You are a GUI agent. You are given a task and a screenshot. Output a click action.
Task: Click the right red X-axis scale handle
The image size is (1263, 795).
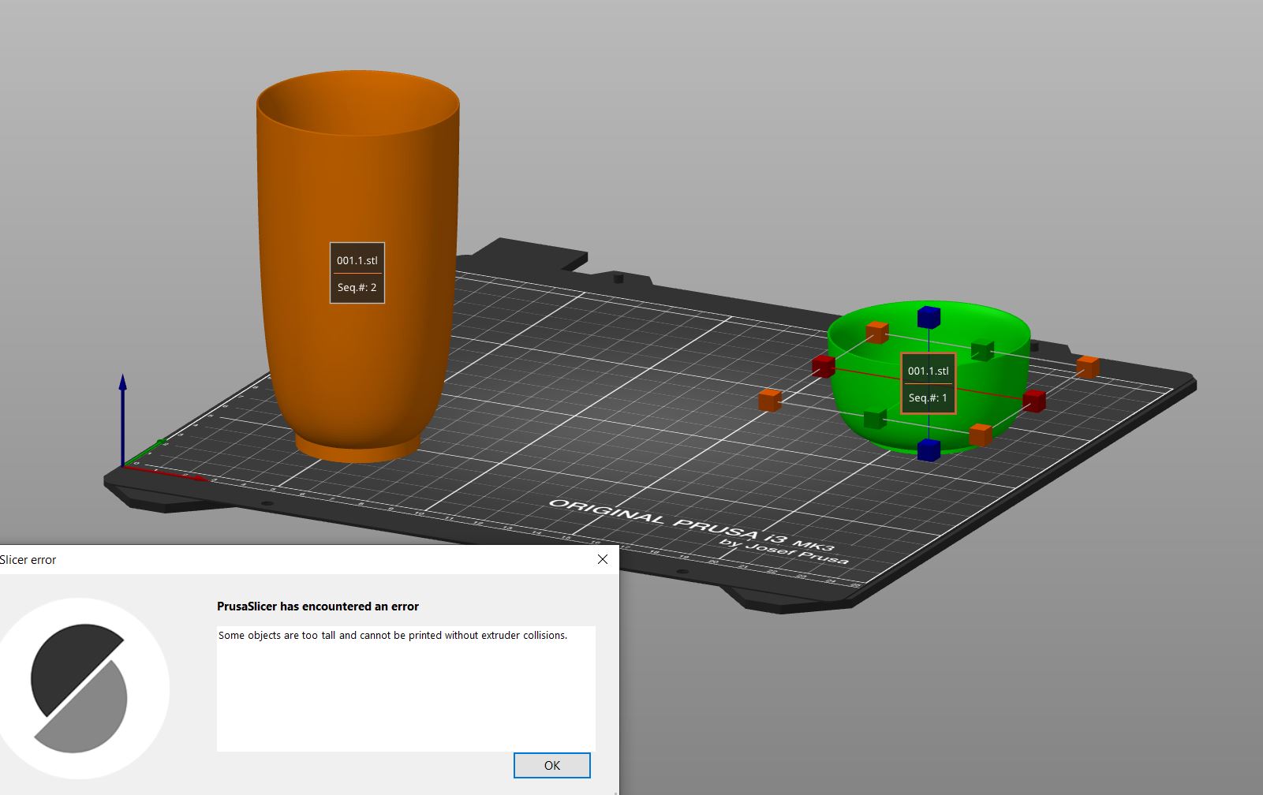click(x=1034, y=401)
